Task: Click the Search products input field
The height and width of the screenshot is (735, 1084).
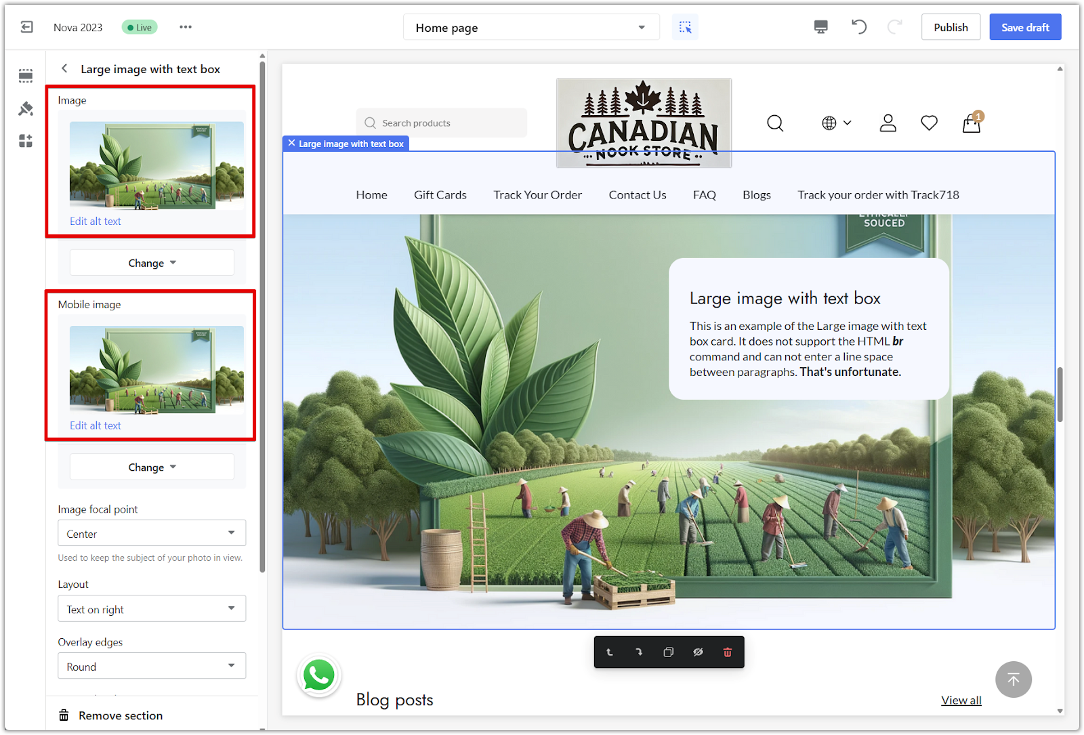Action: click(442, 123)
